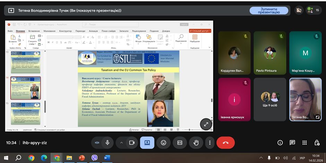Toggle the microphone in the call bar
Viewport: 326px width, 163px height.
(107, 142)
